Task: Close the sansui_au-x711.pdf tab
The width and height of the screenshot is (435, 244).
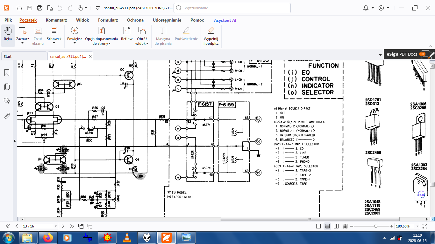Action: tap(90, 56)
